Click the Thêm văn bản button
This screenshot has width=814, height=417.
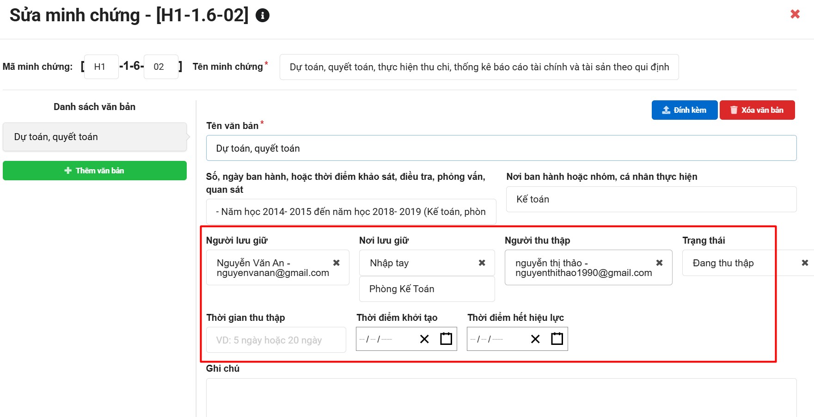pos(94,171)
